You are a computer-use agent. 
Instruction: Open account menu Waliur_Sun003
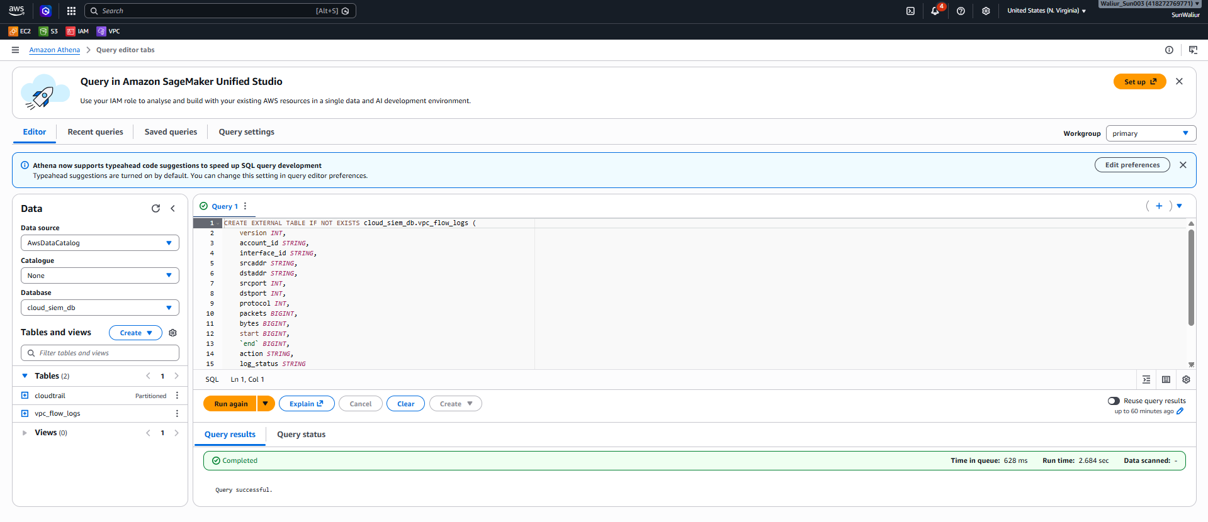click(1150, 4)
